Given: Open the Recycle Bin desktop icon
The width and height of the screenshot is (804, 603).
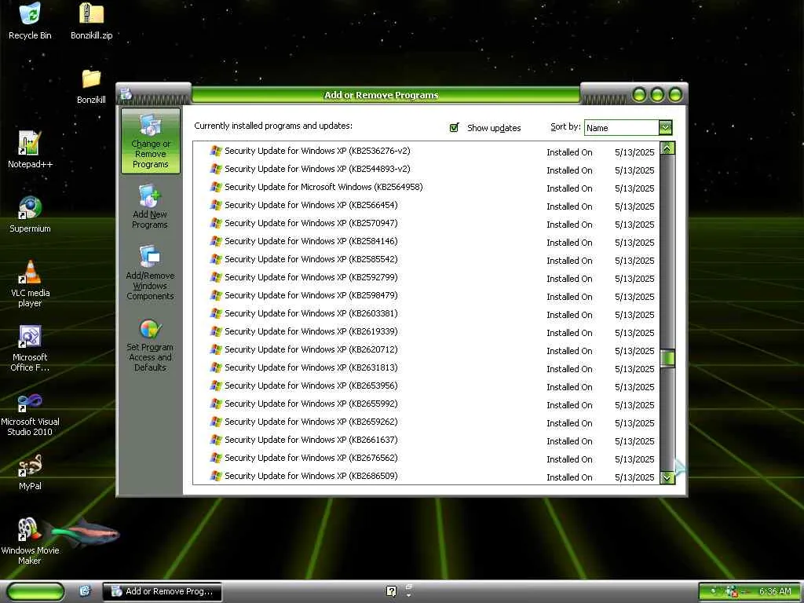Looking at the screenshot, I should 30,21.
